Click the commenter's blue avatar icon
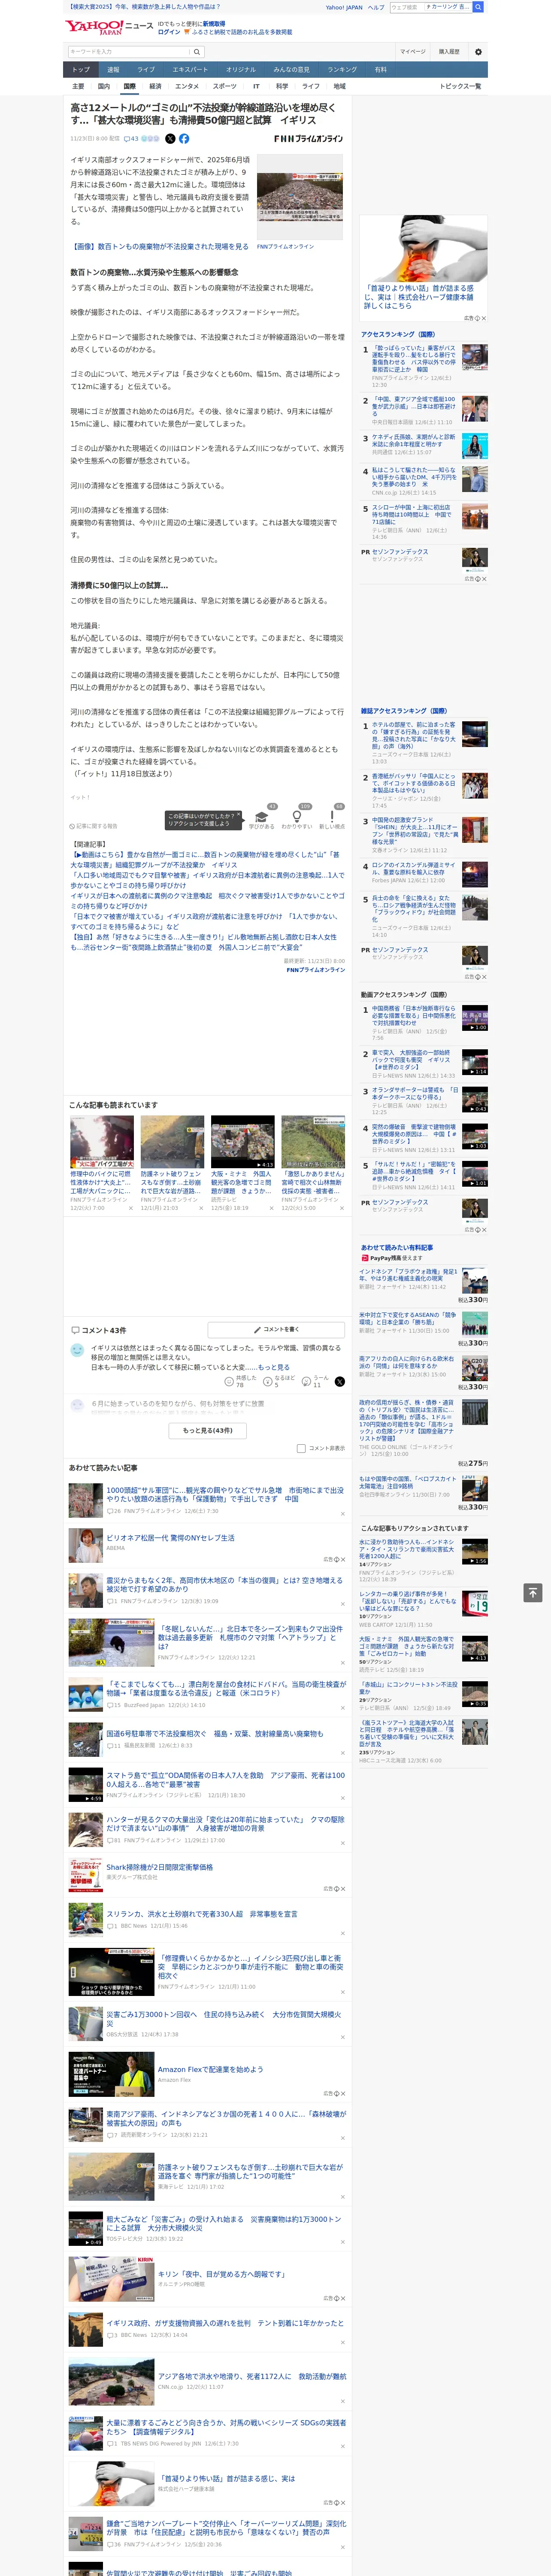The height and width of the screenshot is (2576, 551). click(77, 1350)
